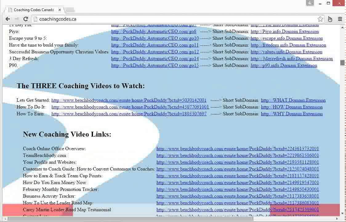Open the TeamBeachbody.com video link
Screen dimensions: 346x222
point(238,155)
